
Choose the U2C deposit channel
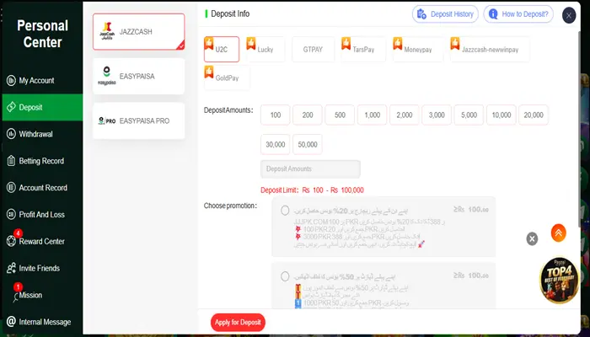tap(222, 50)
